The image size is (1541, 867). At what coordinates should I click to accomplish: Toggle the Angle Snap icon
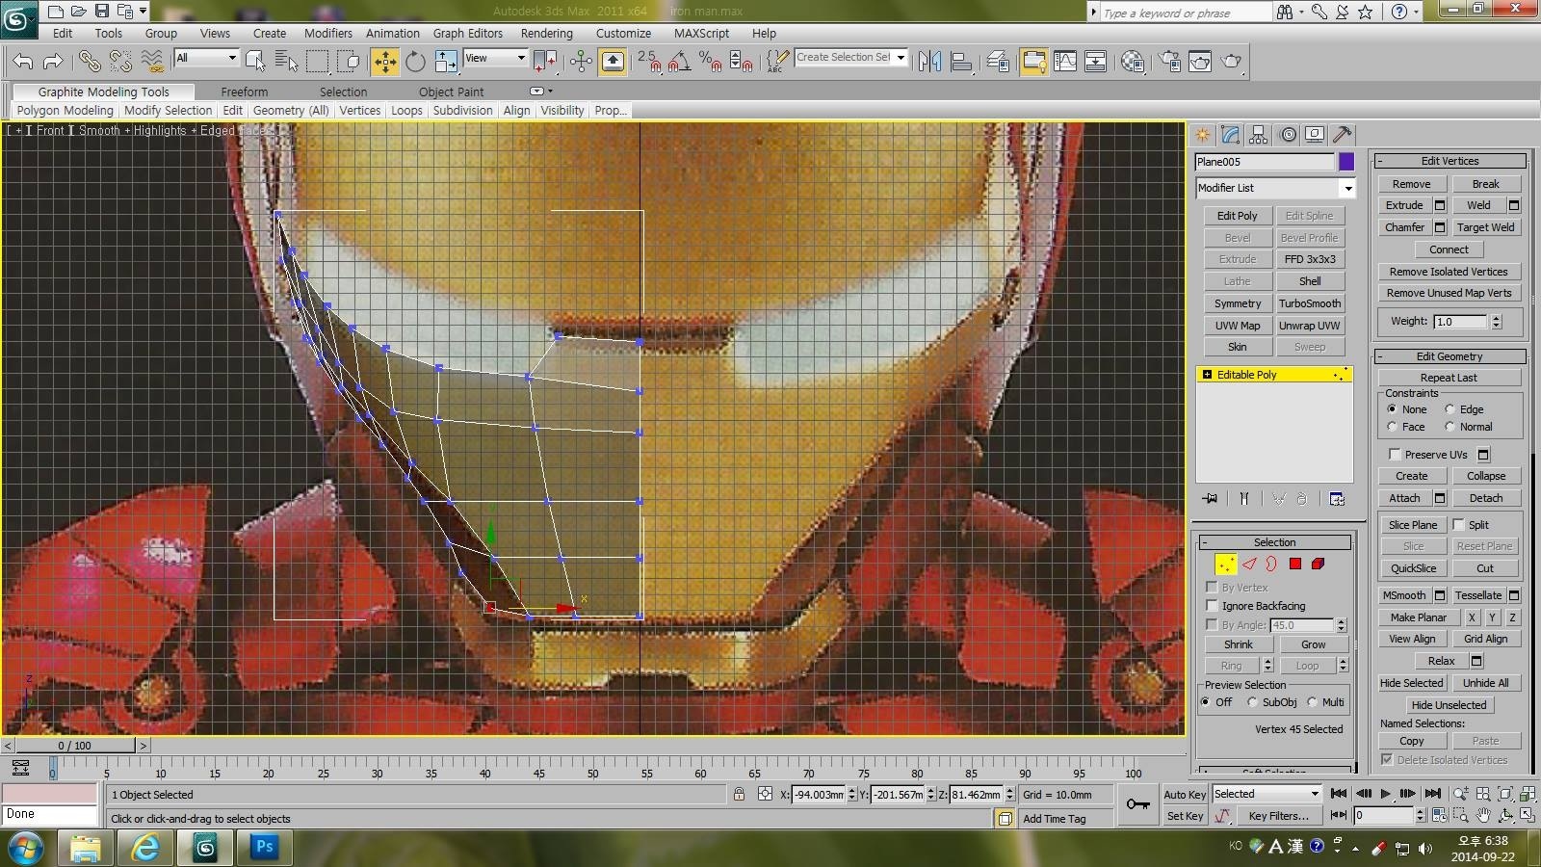[679, 62]
